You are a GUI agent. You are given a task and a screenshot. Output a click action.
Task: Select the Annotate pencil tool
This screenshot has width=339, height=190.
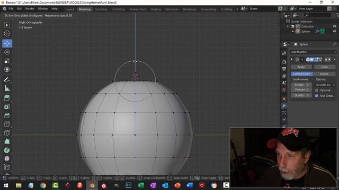coord(7,80)
